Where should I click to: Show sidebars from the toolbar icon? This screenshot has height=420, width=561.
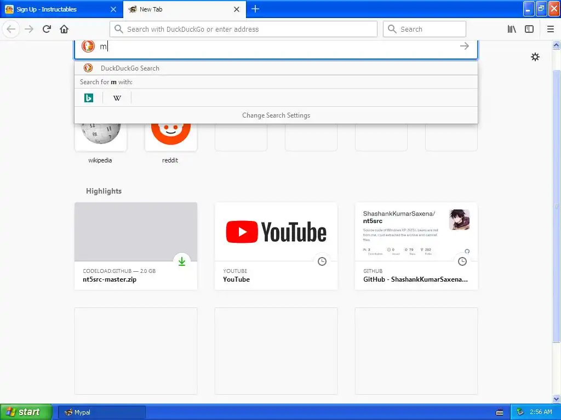point(529,29)
